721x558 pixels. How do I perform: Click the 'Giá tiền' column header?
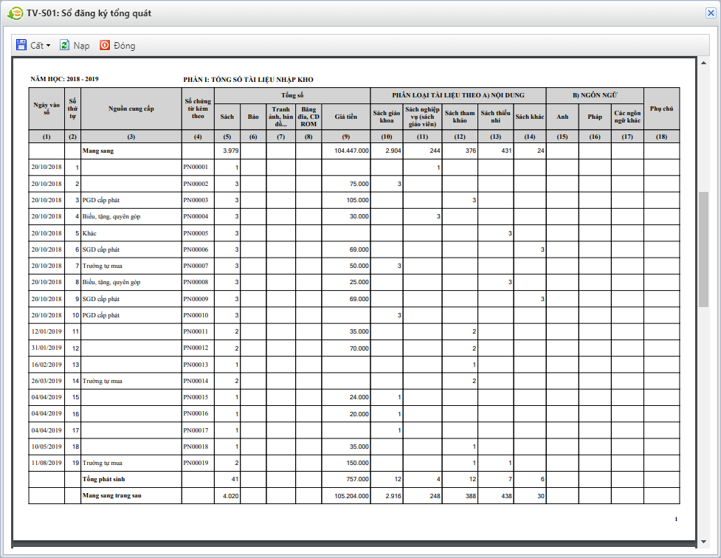click(346, 117)
